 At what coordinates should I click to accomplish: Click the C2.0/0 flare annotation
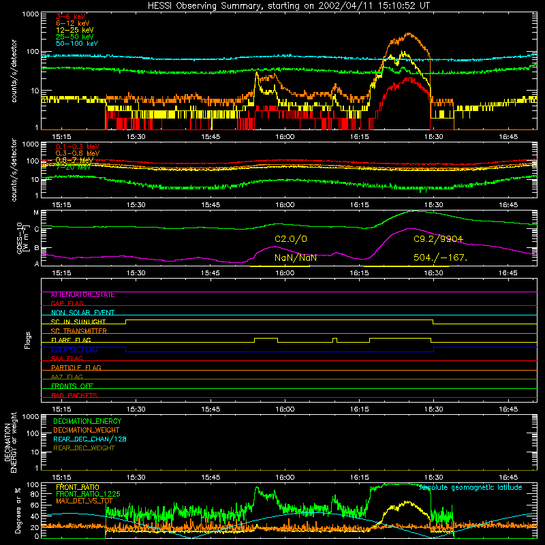pos(291,239)
